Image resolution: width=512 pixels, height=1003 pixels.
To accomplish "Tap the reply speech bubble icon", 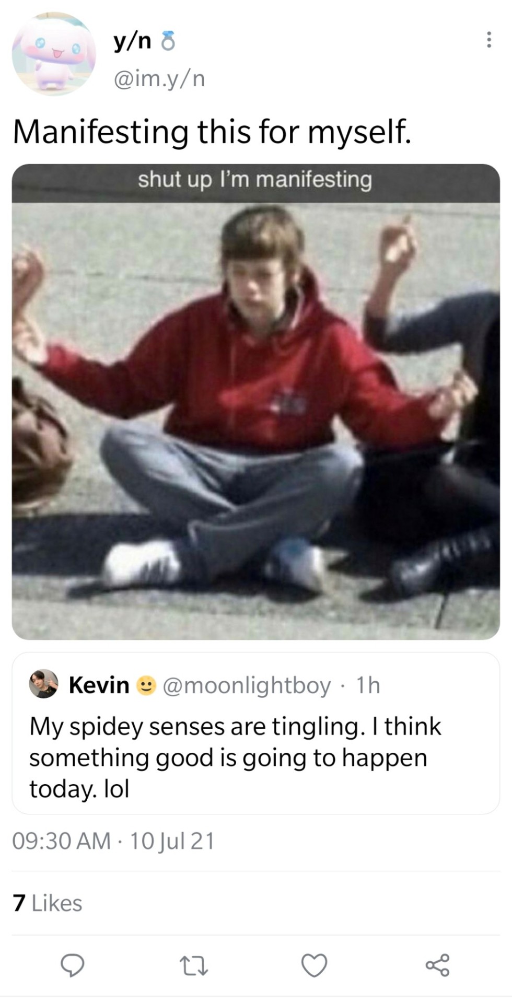I will pyautogui.click(x=73, y=965).
